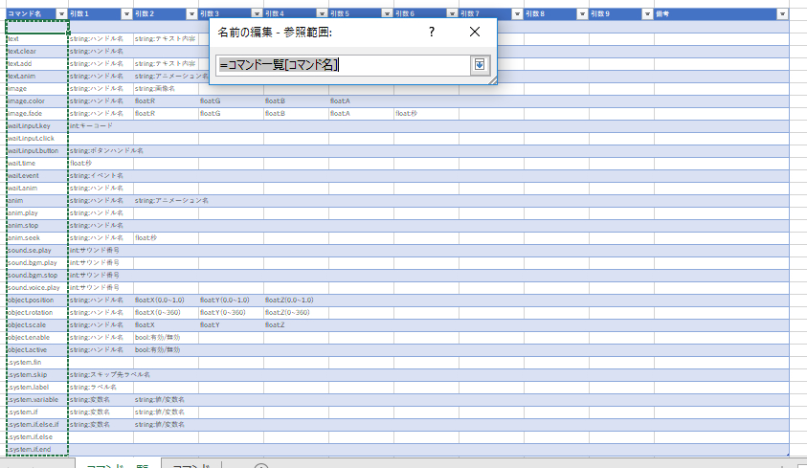The height and width of the screenshot is (468, 807).
Task: Open the 引数9 column filter dropdown
Action: (x=647, y=14)
